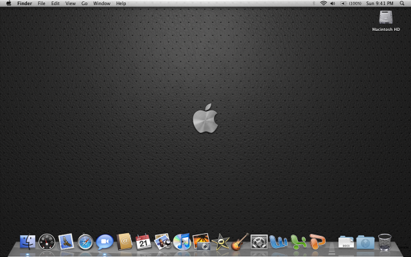Screen dimensions: 411x257
Task: Launch Microsoft Excel from the Dock
Action: pyautogui.click(x=299, y=242)
